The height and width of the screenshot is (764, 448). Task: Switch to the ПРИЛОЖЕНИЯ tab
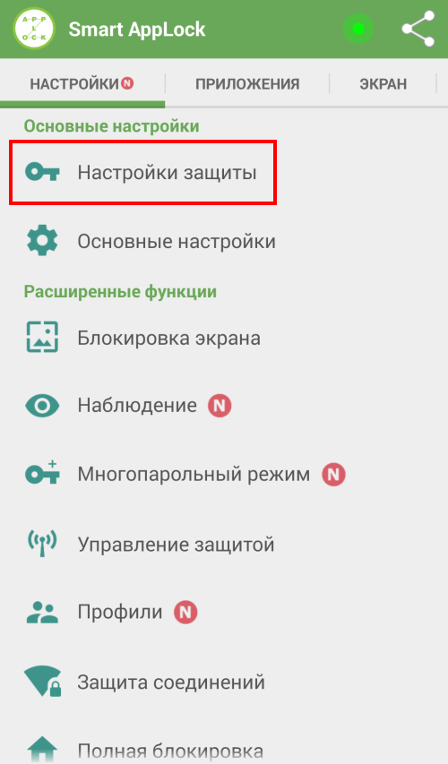[x=247, y=84]
